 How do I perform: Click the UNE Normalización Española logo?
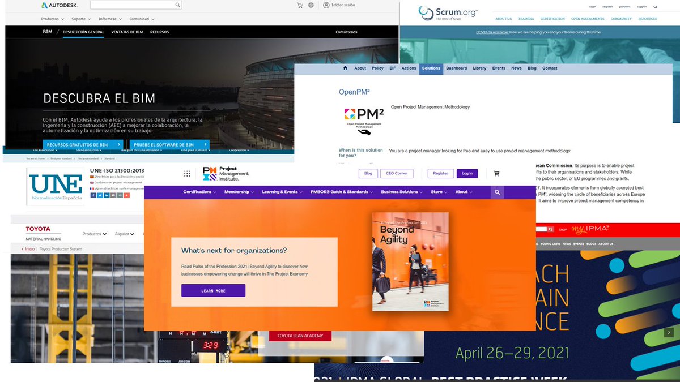(x=56, y=186)
